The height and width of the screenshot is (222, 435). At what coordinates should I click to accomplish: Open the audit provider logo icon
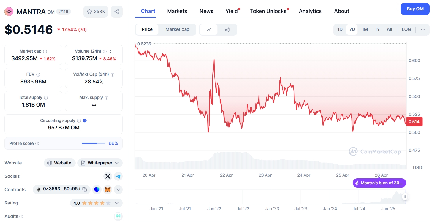[x=118, y=216]
